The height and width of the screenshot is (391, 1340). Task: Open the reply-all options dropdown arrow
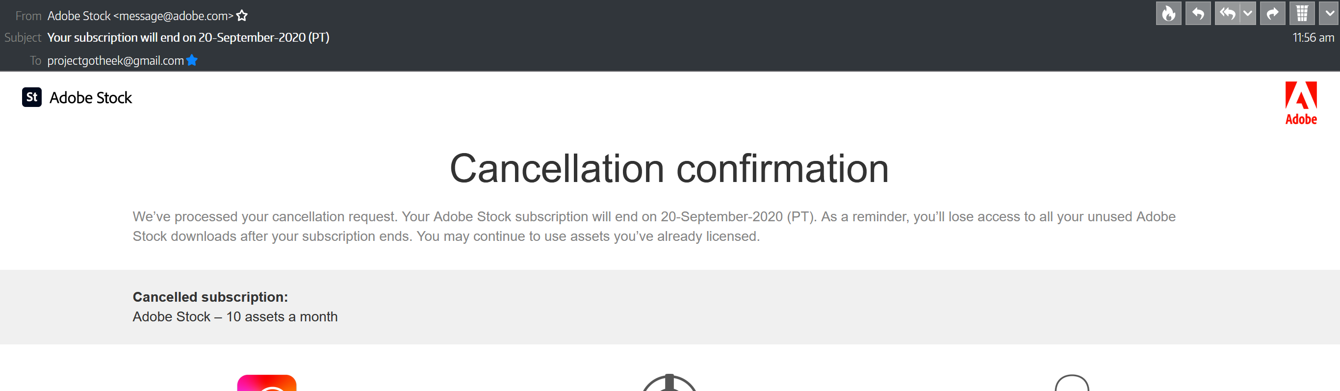pyautogui.click(x=1248, y=14)
